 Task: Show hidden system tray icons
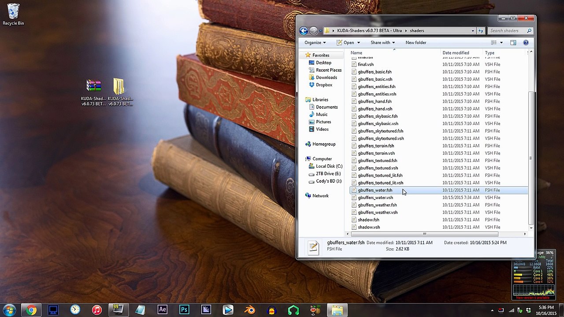coord(492,310)
